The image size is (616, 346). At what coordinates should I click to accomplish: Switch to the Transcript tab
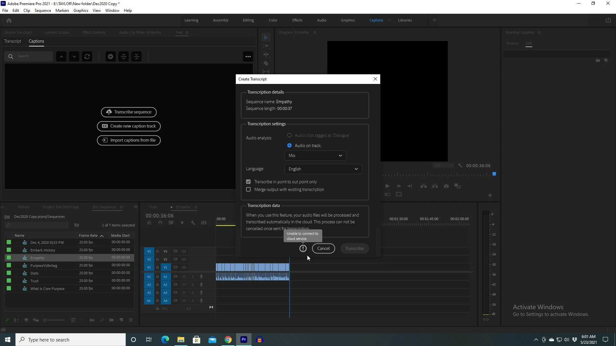[13, 41]
